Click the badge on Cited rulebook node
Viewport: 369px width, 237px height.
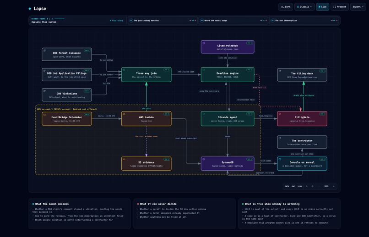250,43
